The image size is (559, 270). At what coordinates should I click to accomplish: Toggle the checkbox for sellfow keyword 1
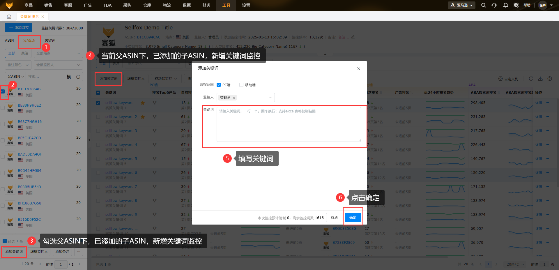98,103
